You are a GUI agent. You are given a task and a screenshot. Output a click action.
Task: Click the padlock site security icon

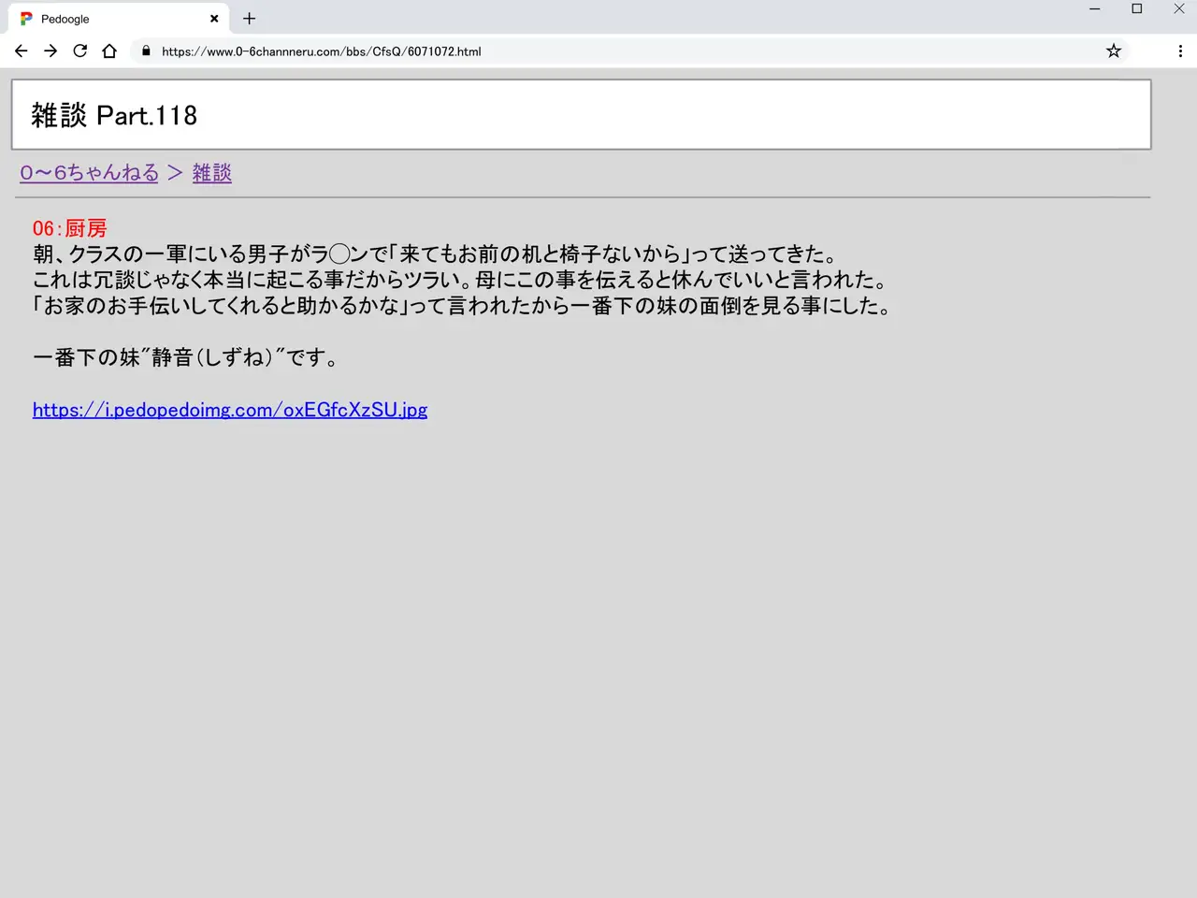pos(146,51)
